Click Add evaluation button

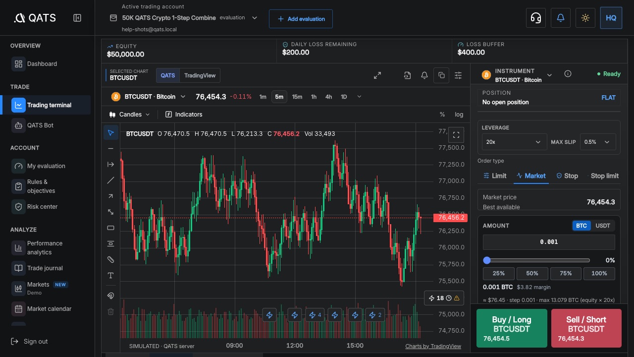coord(301,19)
